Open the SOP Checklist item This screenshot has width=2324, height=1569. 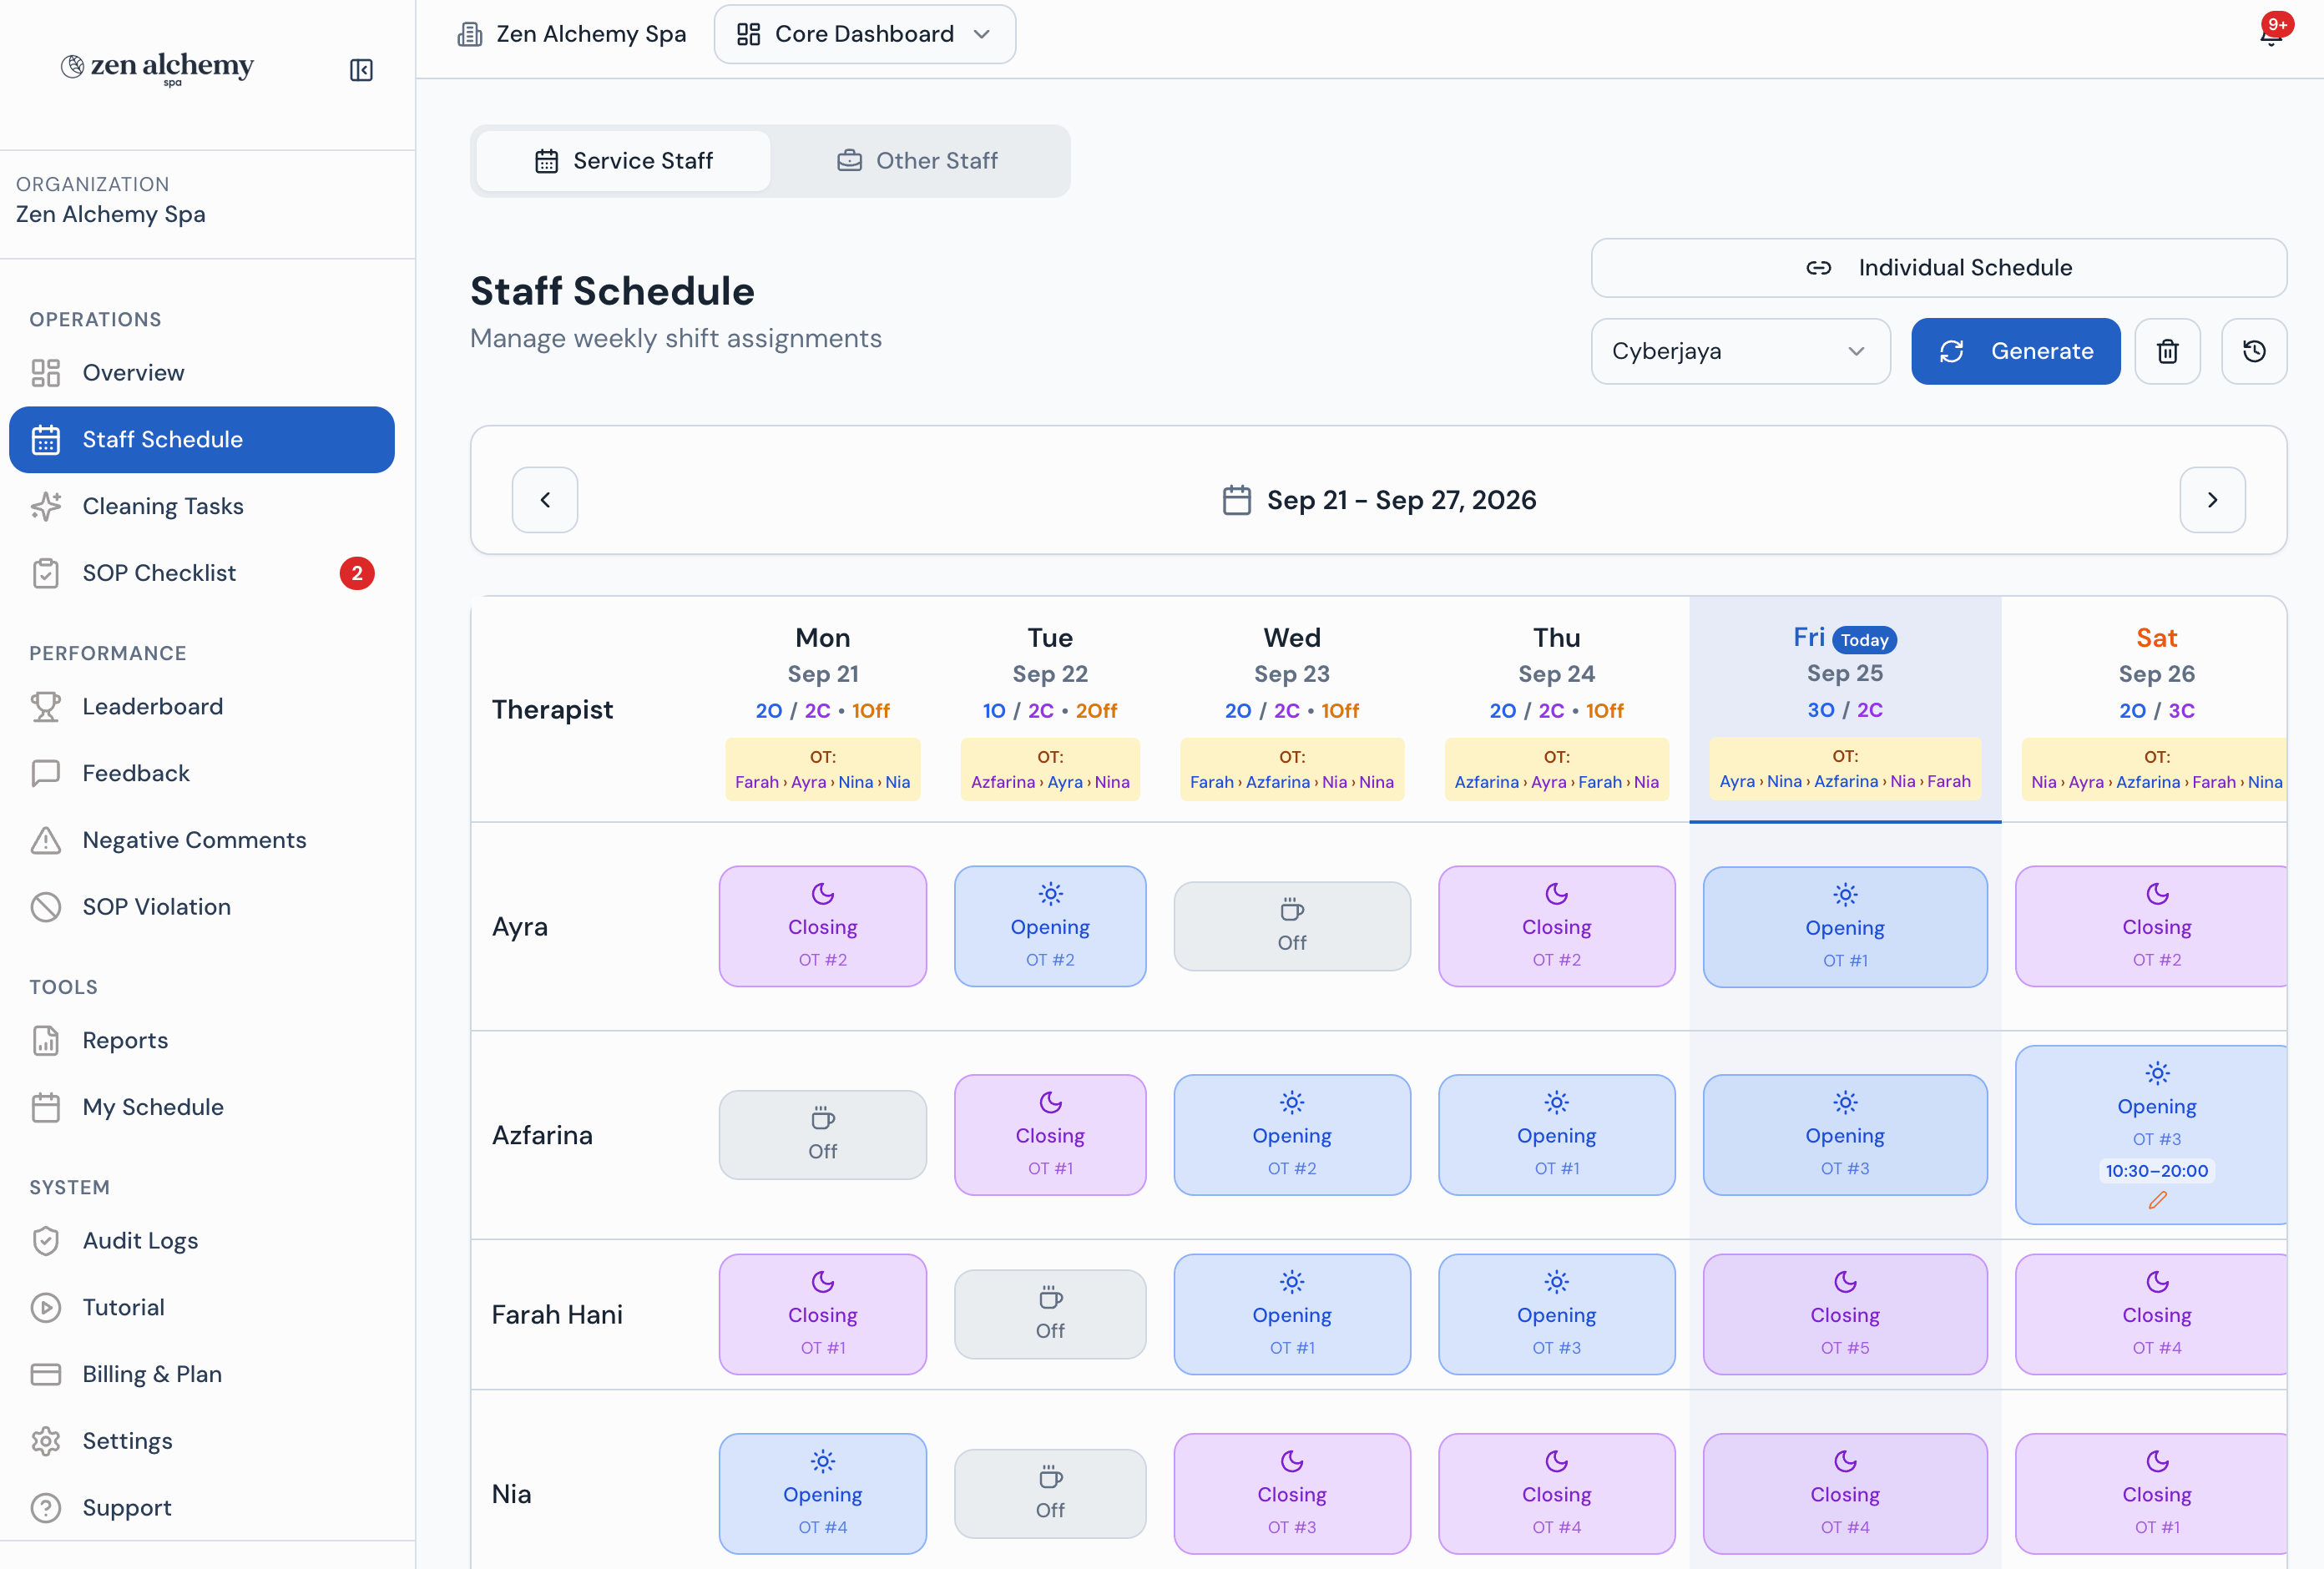point(202,573)
